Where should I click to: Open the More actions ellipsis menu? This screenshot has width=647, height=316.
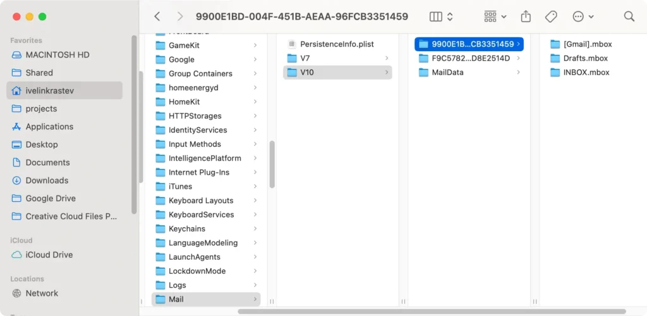click(583, 16)
